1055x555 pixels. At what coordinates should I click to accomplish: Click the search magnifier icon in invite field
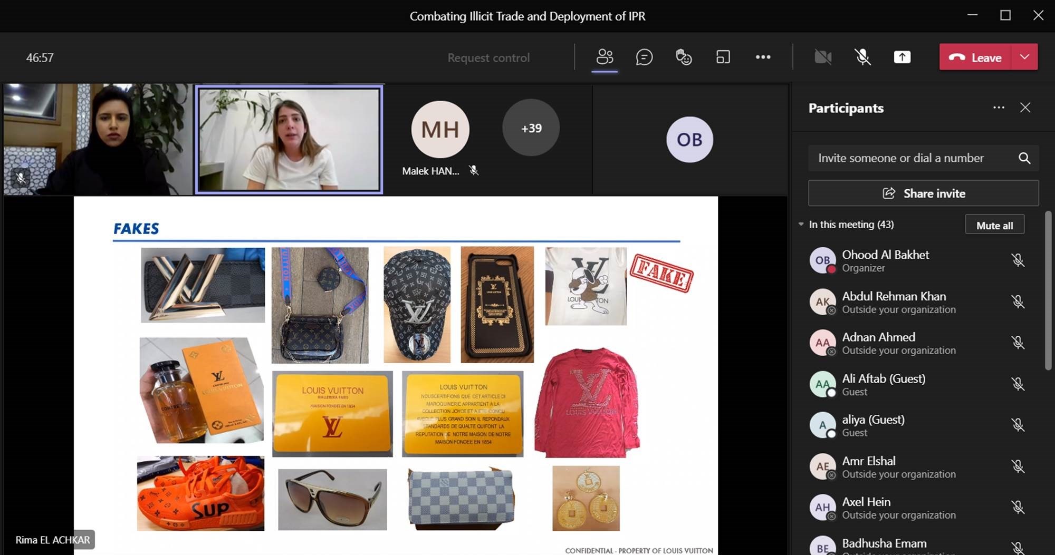point(1024,158)
